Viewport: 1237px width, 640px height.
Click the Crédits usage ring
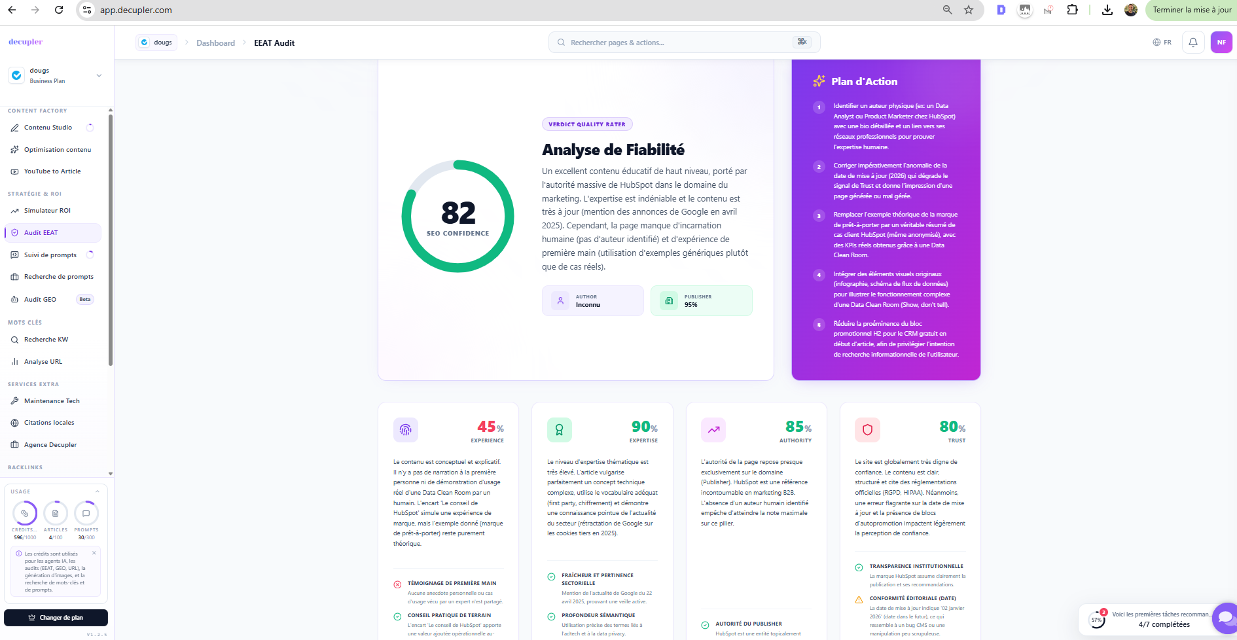tap(25, 513)
